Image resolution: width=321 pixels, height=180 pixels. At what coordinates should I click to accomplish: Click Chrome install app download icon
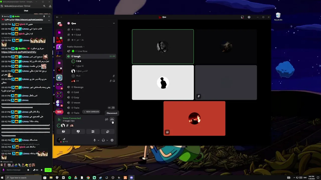(x=50, y=6)
